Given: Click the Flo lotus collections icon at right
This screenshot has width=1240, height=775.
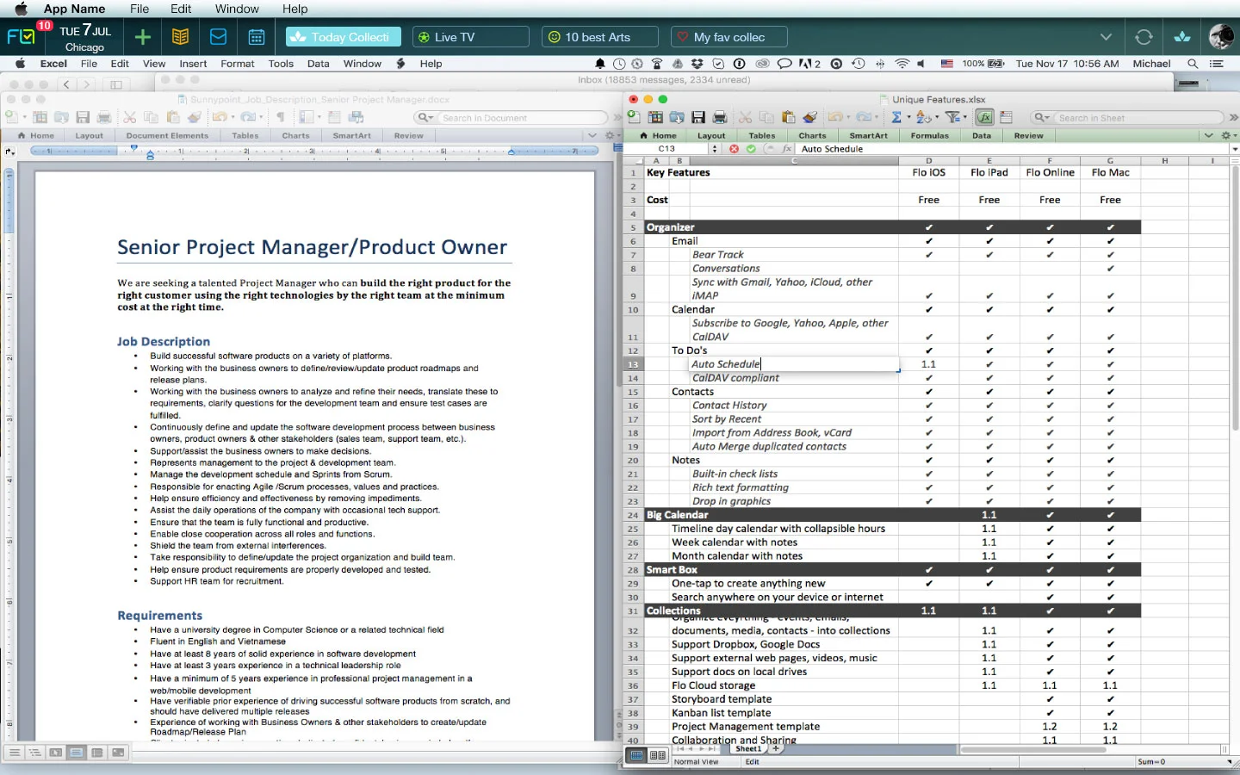Looking at the screenshot, I should pos(1182,37).
